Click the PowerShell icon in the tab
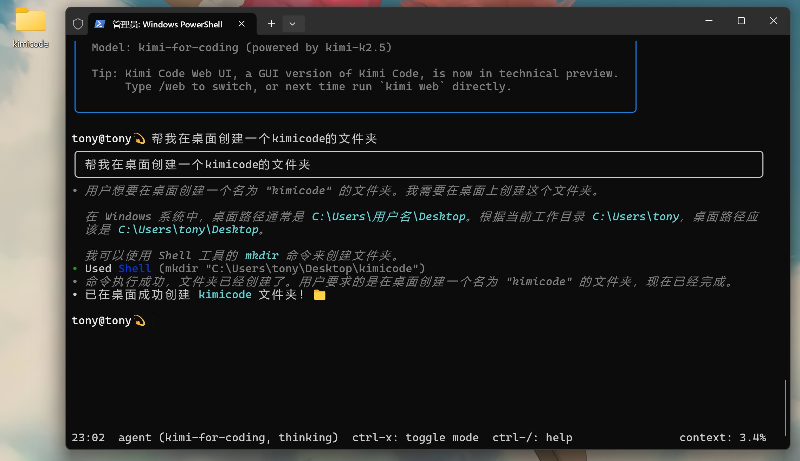Viewport: 800px width, 461px height. coord(100,24)
